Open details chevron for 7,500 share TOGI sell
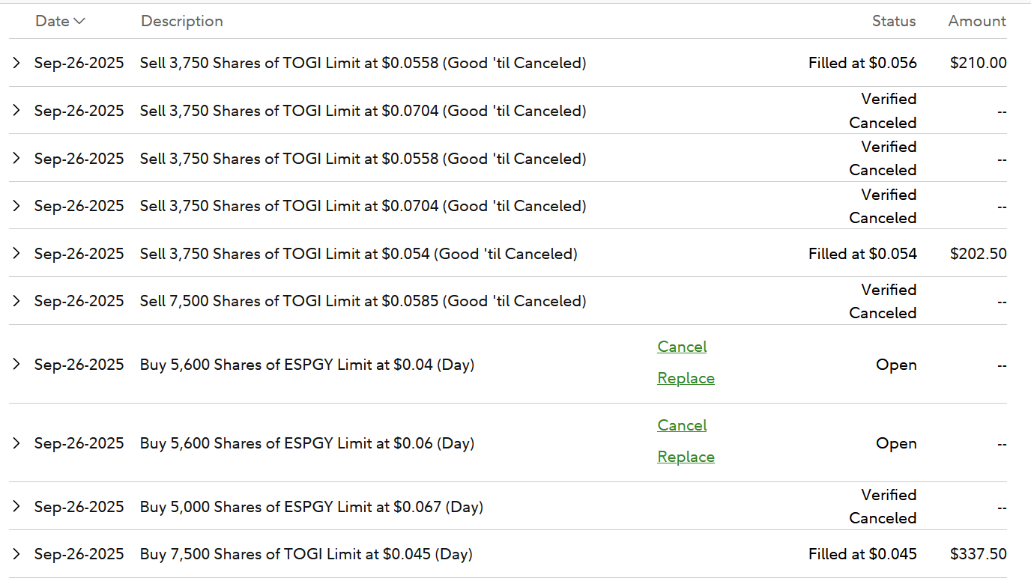 [x=16, y=301]
